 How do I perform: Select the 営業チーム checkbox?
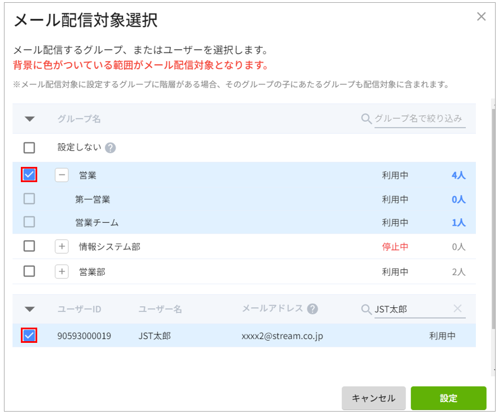tap(29, 222)
